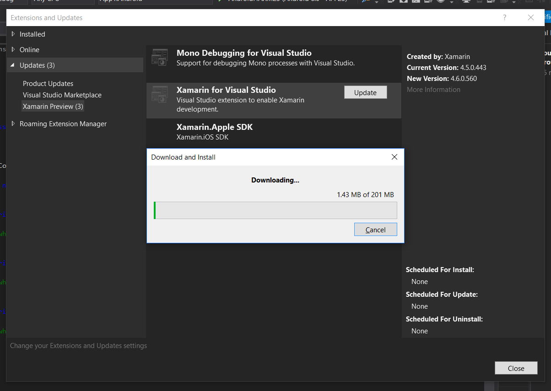The width and height of the screenshot is (551, 391).
Task: Click the 'Scheduled For Install:' label
Action: 440,270
